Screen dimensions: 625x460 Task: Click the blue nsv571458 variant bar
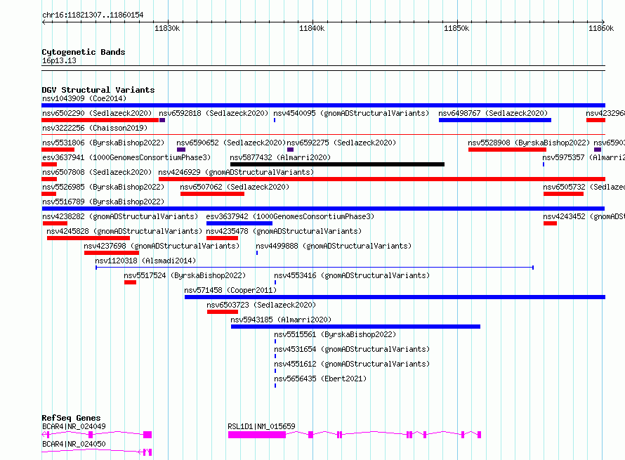coord(395,297)
